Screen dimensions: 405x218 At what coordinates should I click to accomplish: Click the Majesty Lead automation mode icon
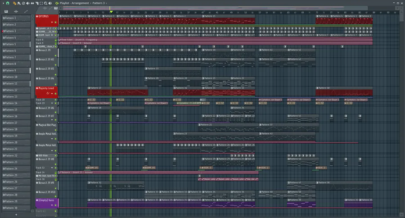pyautogui.click(x=48, y=93)
